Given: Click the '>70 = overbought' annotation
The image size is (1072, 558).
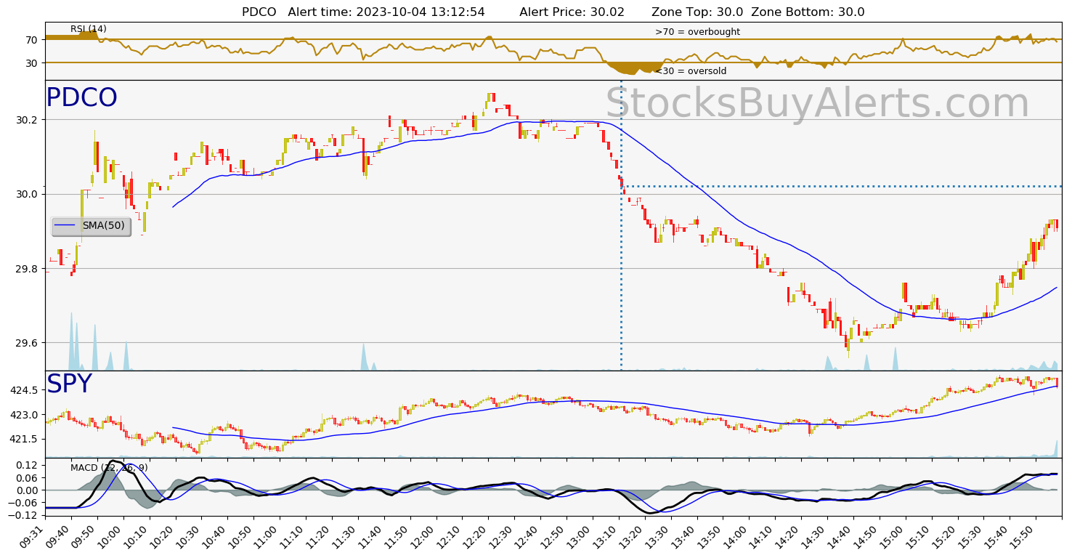Looking at the screenshot, I should tap(697, 32).
